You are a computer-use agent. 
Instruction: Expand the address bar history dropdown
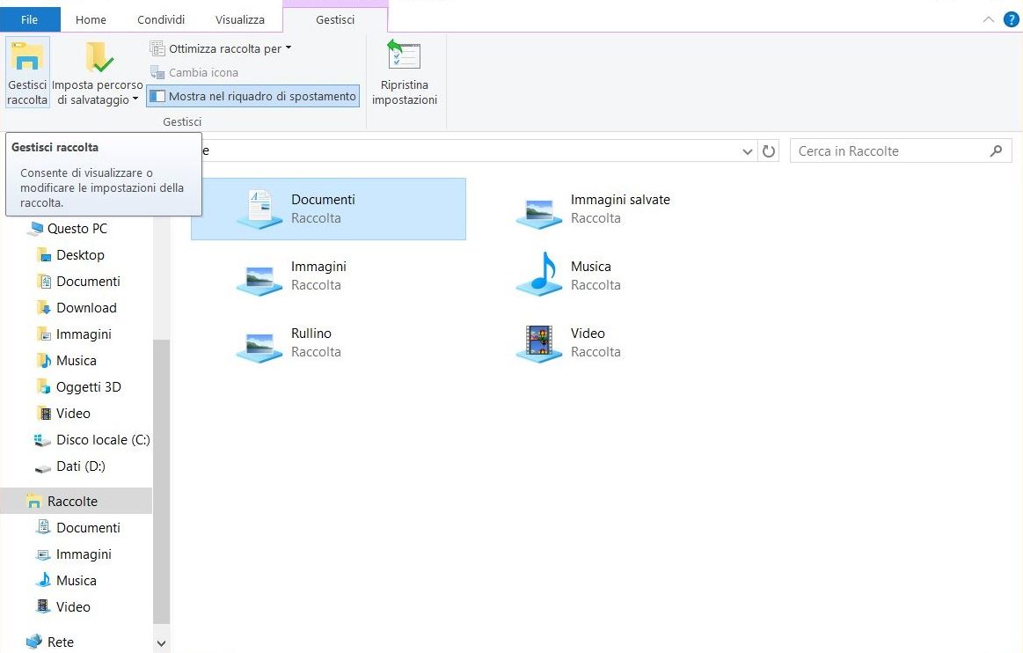tap(748, 151)
